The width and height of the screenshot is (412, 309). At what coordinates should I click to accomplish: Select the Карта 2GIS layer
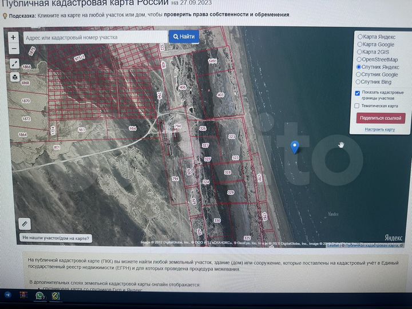click(373, 52)
